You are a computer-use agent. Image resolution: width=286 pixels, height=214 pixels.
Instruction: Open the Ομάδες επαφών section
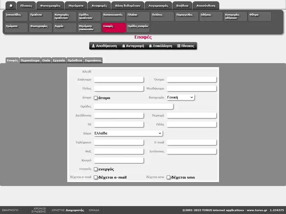pyautogui.click(x=138, y=28)
